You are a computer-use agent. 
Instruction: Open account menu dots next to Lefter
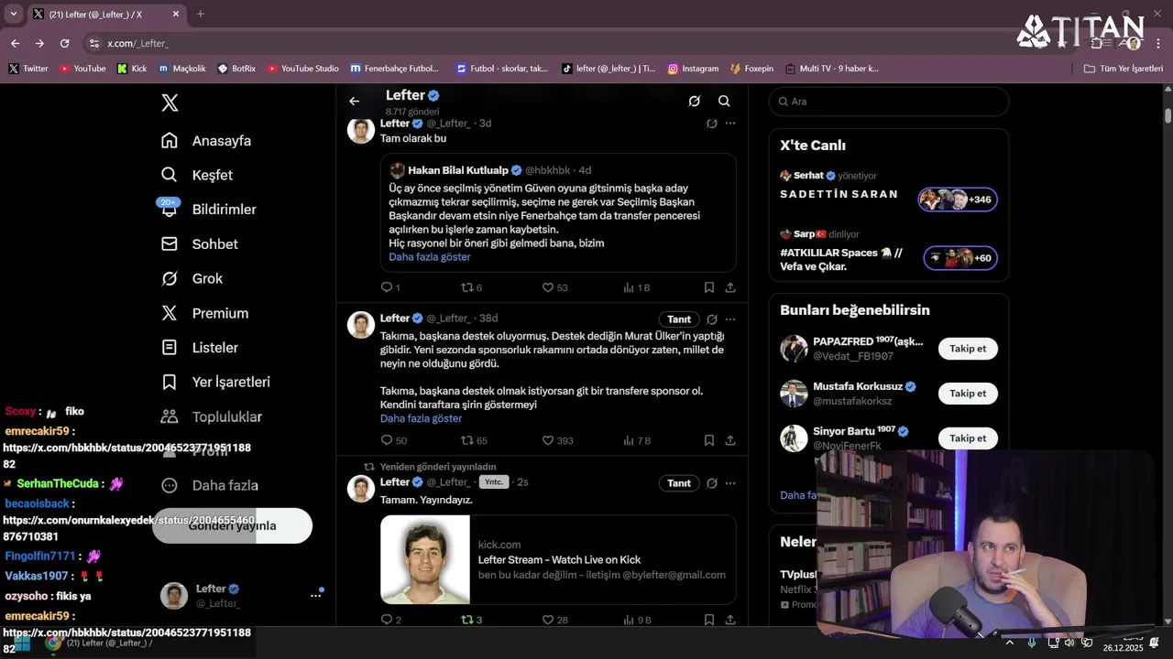pyautogui.click(x=316, y=595)
